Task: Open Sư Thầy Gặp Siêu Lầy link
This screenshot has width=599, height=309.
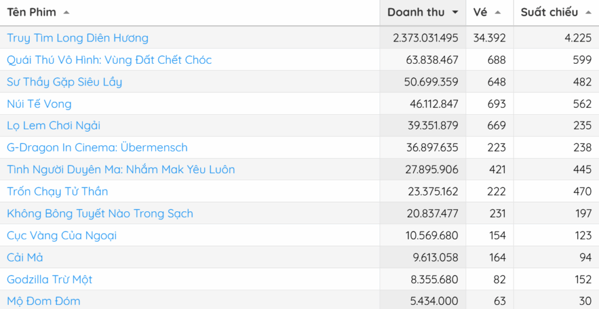Action: coord(64,82)
